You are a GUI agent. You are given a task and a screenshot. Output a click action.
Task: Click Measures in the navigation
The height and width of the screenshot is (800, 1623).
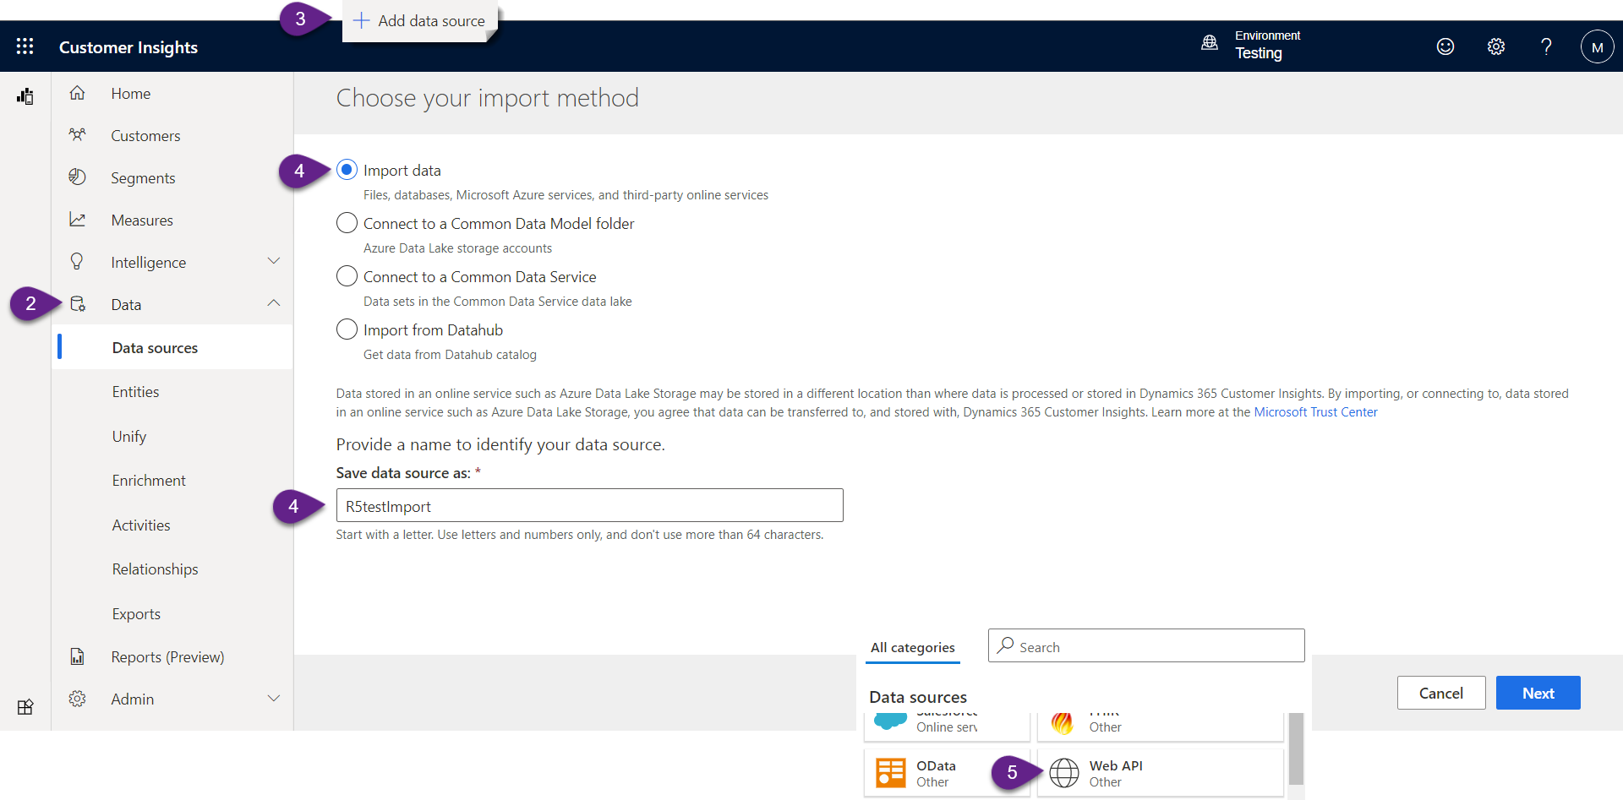(x=142, y=220)
